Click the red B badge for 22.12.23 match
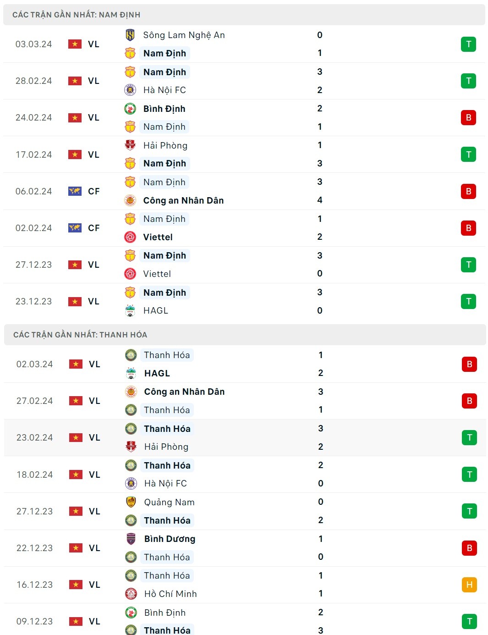This screenshot has height=635, width=488. coord(469,548)
